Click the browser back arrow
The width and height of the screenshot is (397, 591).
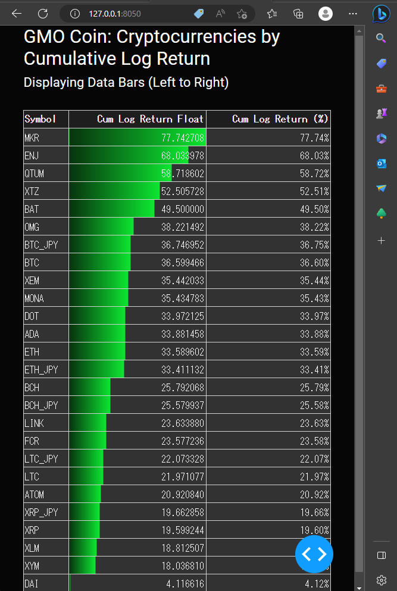[17, 14]
